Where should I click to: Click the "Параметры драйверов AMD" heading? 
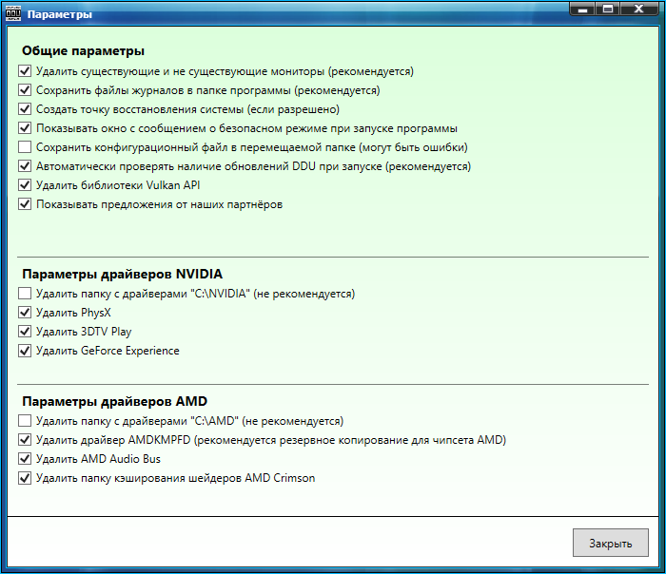(115, 401)
